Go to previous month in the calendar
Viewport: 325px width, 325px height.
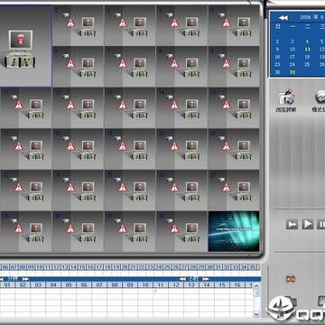tap(283, 18)
